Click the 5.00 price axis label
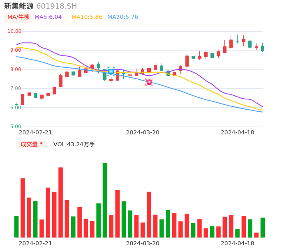The image size is (282, 249). pyautogui.click(x=16, y=127)
